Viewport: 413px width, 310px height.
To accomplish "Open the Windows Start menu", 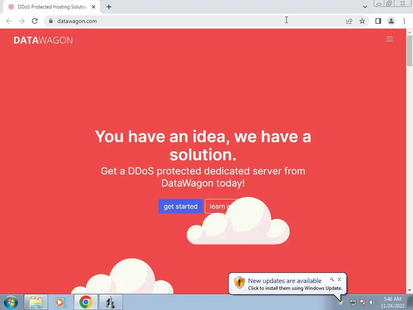I will [x=11, y=302].
